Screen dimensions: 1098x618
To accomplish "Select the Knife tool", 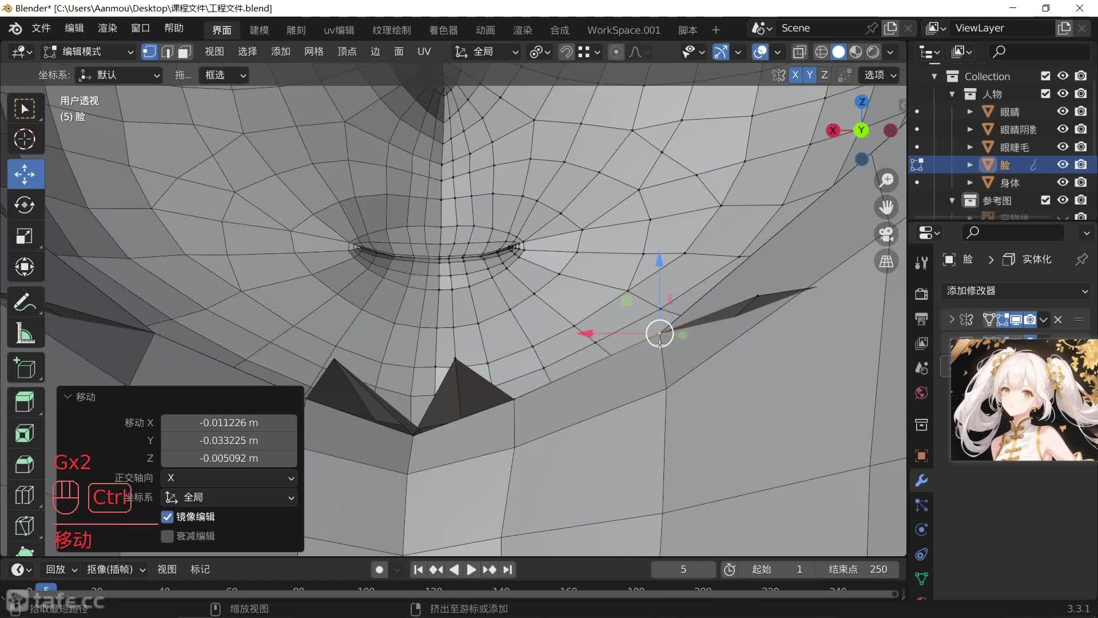I will pyautogui.click(x=25, y=526).
